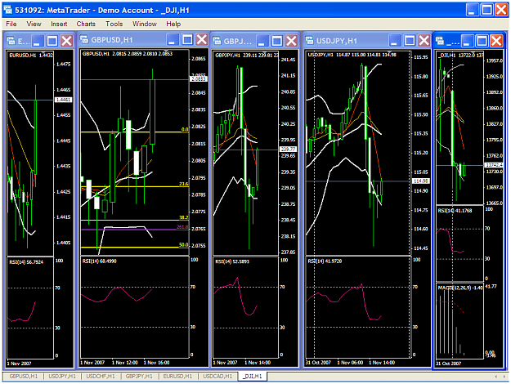Open the File menu
The width and height of the screenshot is (511, 384).
pyautogui.click(x=11, y=24)
